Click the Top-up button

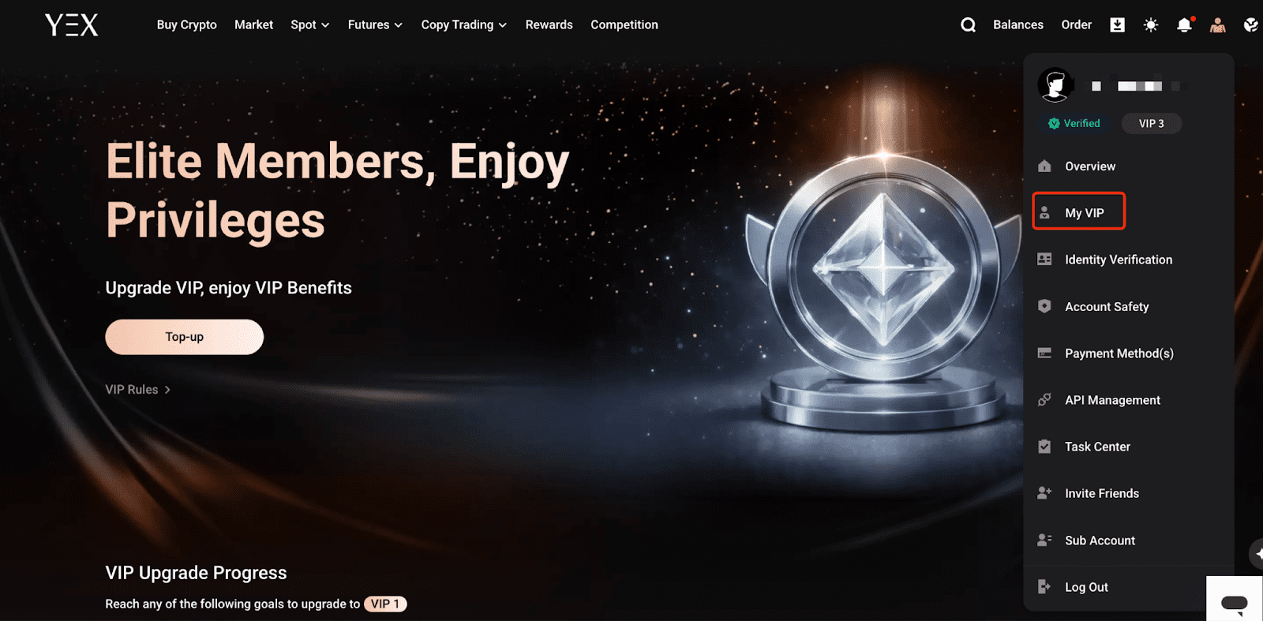pyautogui.click(x=185, y=337)
